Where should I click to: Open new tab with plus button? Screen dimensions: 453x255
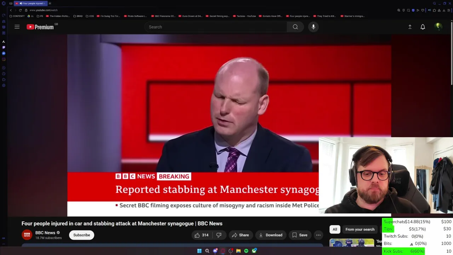[x=50, y=3]
